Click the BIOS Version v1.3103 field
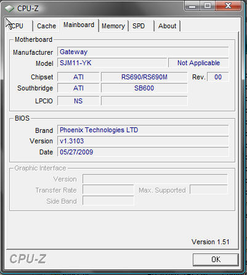The width and height of the screenshot is (247, 275). pos(143,141)
